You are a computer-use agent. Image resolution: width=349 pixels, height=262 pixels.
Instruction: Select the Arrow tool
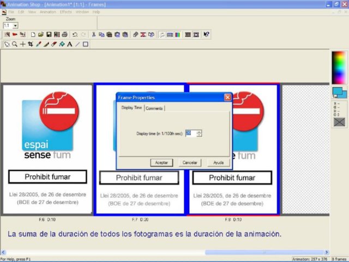7,44
